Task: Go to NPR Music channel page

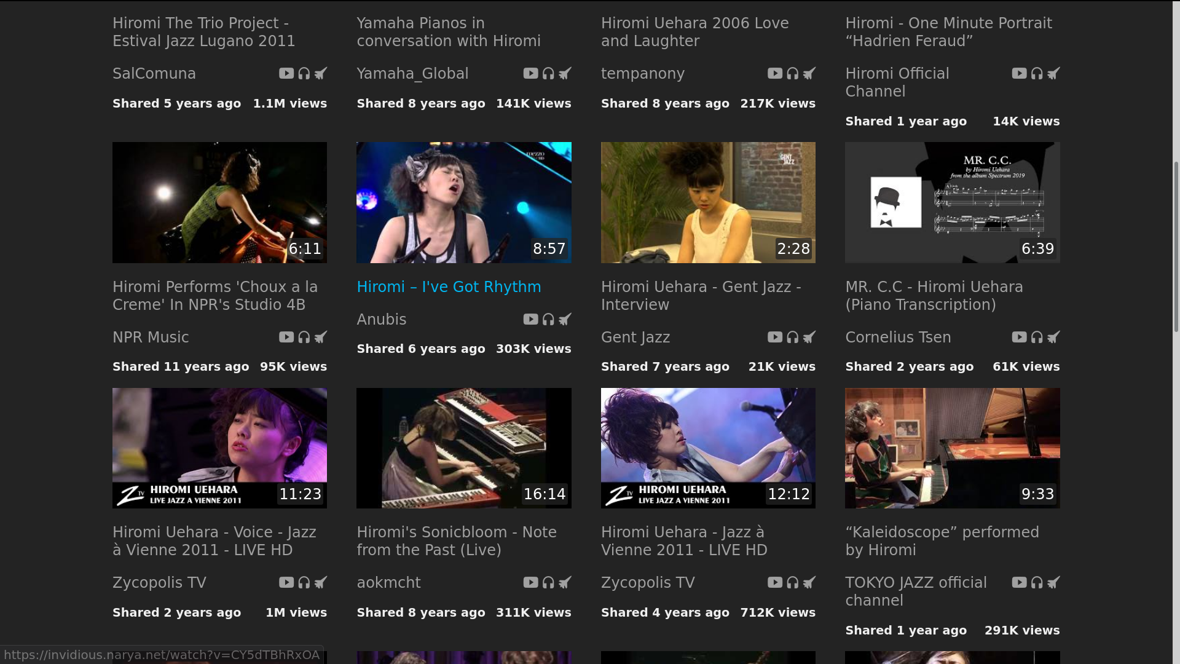Action: tap(151, 338)
